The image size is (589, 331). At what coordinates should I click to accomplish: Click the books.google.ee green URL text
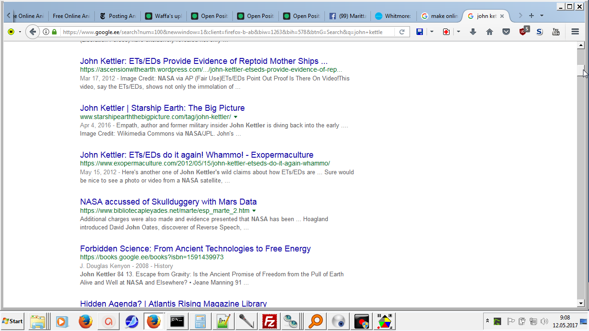[x=152, y=257]
